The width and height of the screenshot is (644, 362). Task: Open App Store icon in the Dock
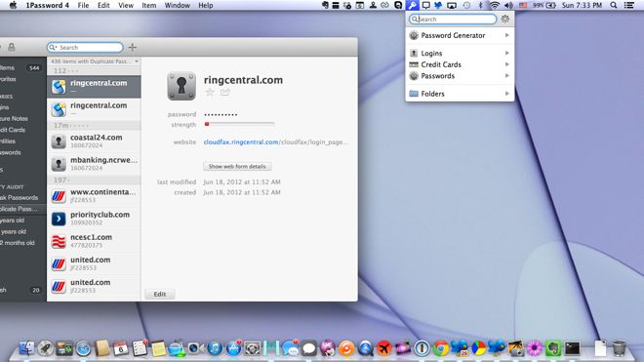(234, 348)
